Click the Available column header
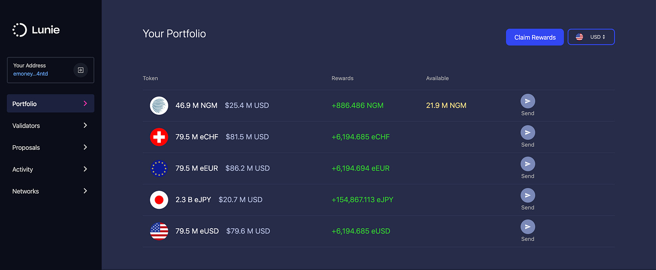 pyautogui.click(x=437, y=78)
